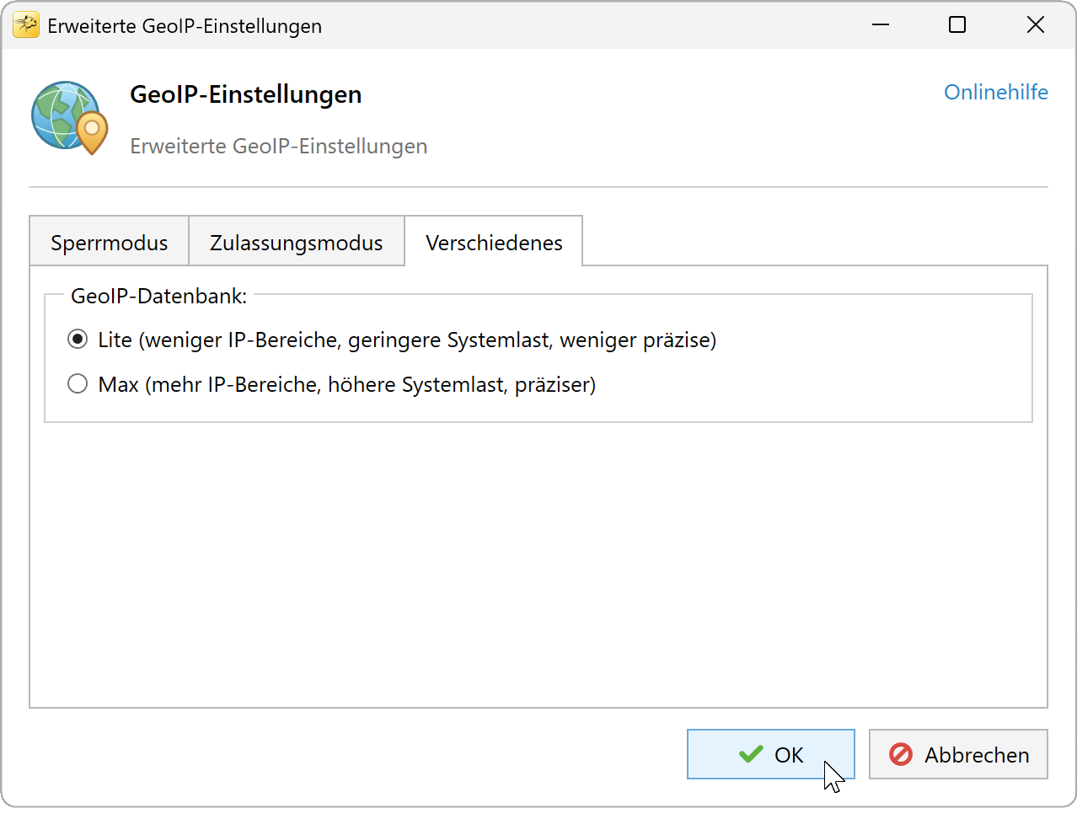Confirm settings with the OK button
This screenshot has height=819, width=1077.
click(771, 754)
